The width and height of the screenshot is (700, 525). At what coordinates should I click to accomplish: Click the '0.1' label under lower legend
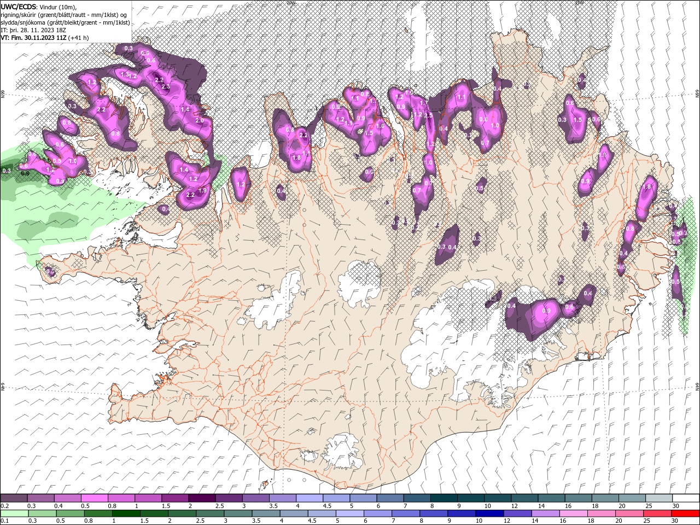pyautogui.click(x=4, y=521)
